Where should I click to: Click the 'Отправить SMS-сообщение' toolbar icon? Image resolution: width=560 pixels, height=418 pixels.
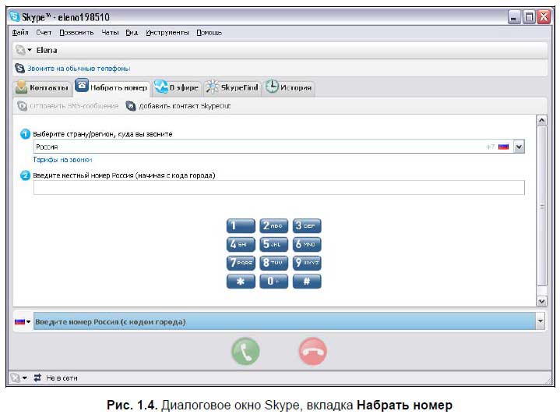pyautogui.click(x=23, y=105)
